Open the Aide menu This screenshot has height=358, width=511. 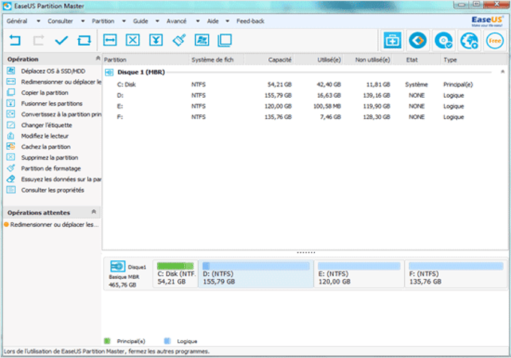(x=213, y=21)
